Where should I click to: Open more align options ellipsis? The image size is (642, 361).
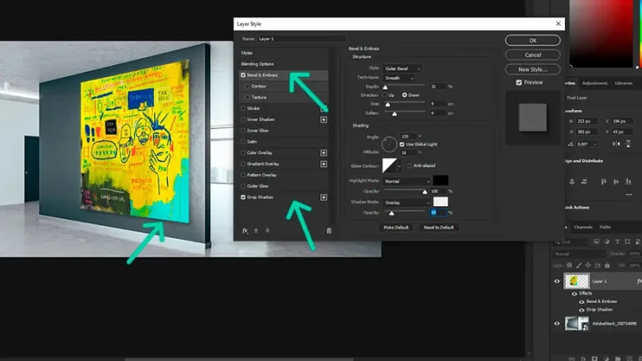(629, 195)
